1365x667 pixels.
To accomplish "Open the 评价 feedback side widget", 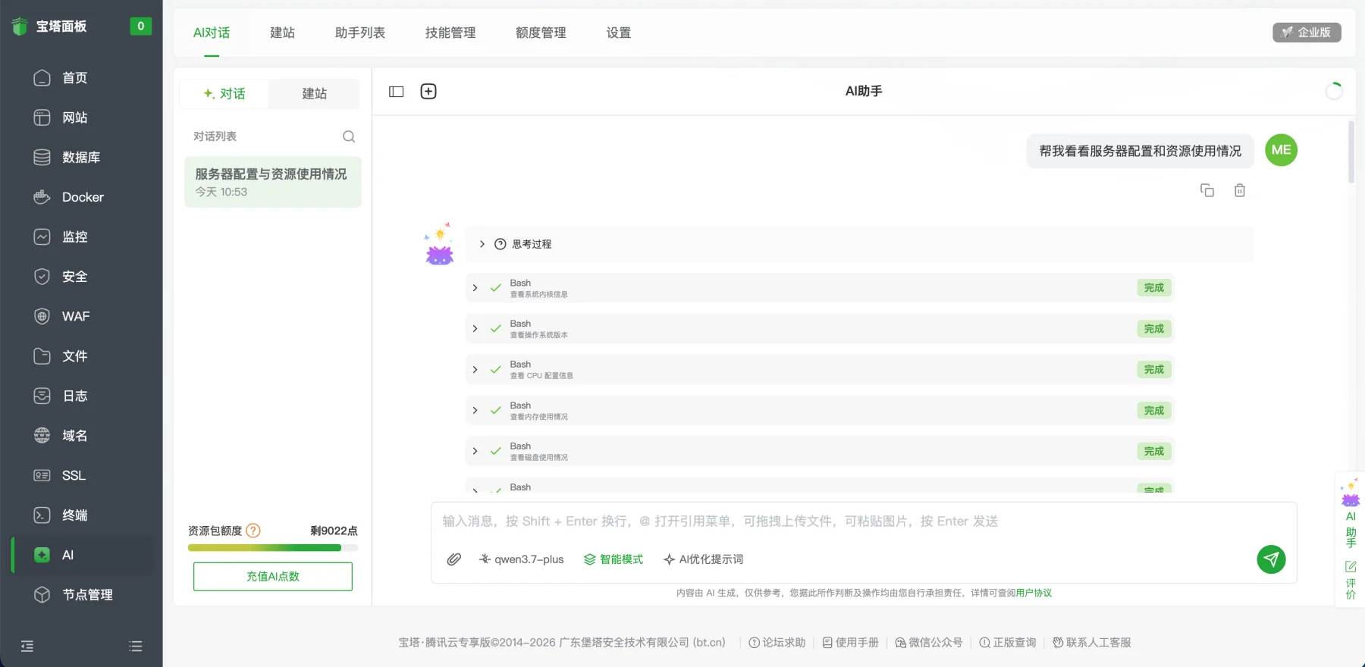I will point(1351,580).
